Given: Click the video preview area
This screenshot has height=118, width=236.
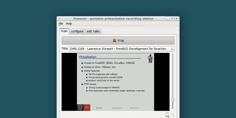Looking at the screenshot, I should coord(116,82).
